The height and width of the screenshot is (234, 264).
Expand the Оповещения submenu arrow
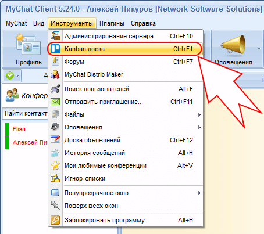[199, 127]
